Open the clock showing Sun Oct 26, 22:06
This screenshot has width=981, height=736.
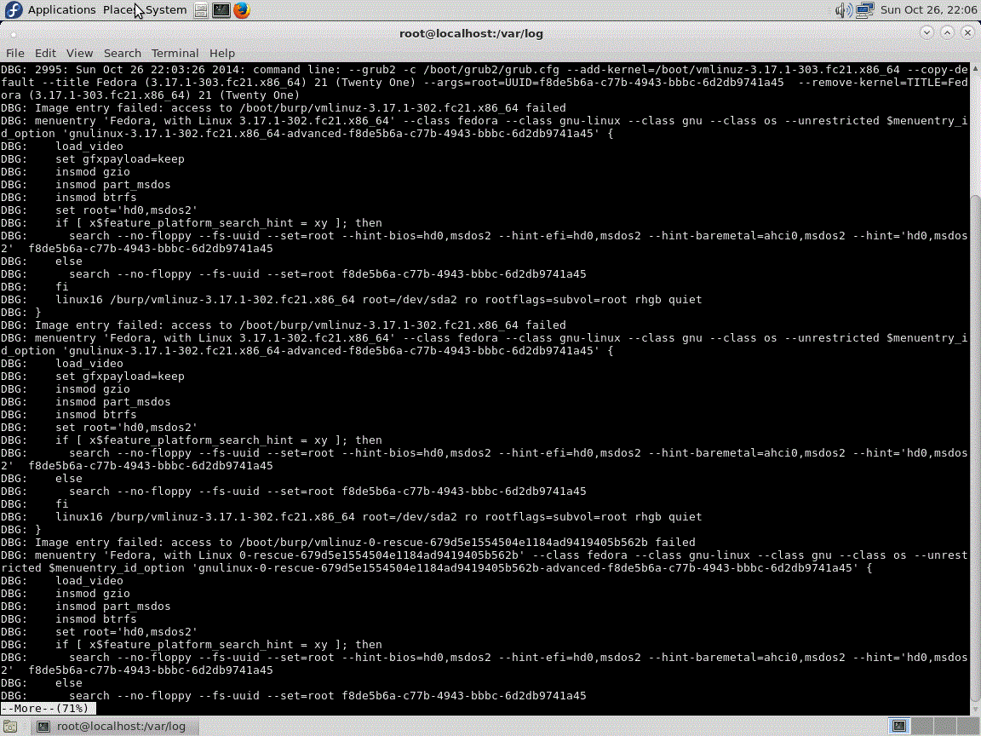coord(928,10)
